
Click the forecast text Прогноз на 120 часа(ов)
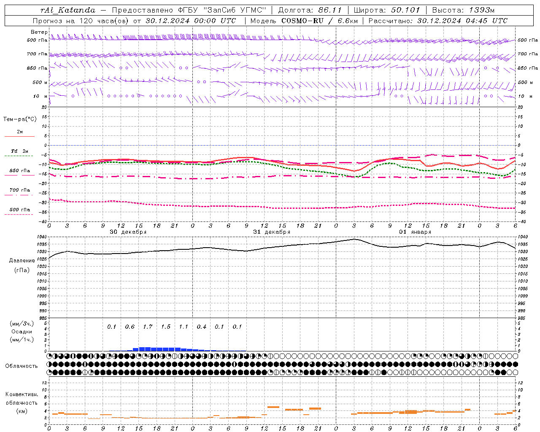pos(81,21)
